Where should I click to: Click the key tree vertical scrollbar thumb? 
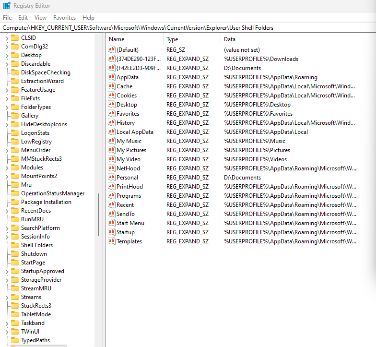pyautogui.click(x=98, y=215)
